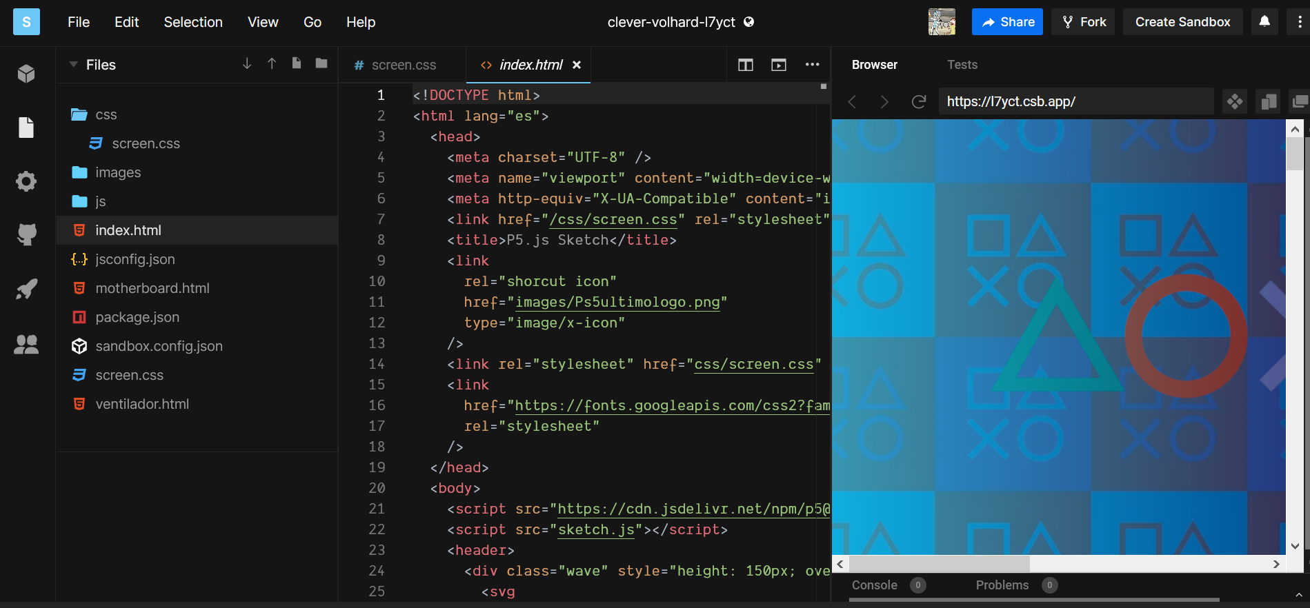Open root screen.css file
The height and width of the screenshot is (608, 1310).
130,375
